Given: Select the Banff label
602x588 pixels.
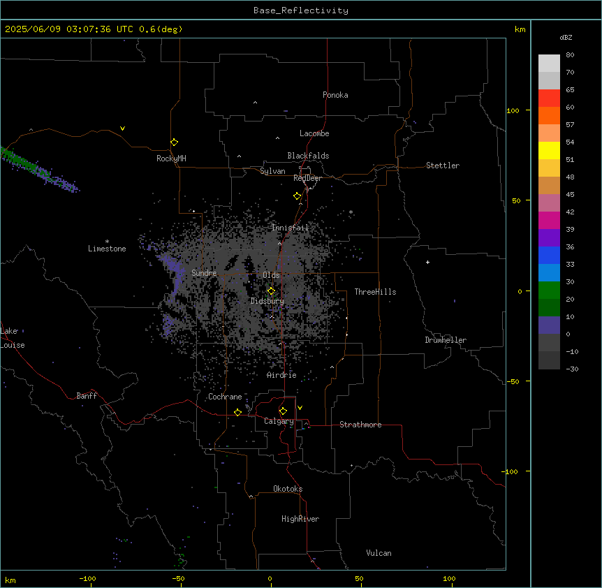Looking at the screenshot, I should coord(87,396).
